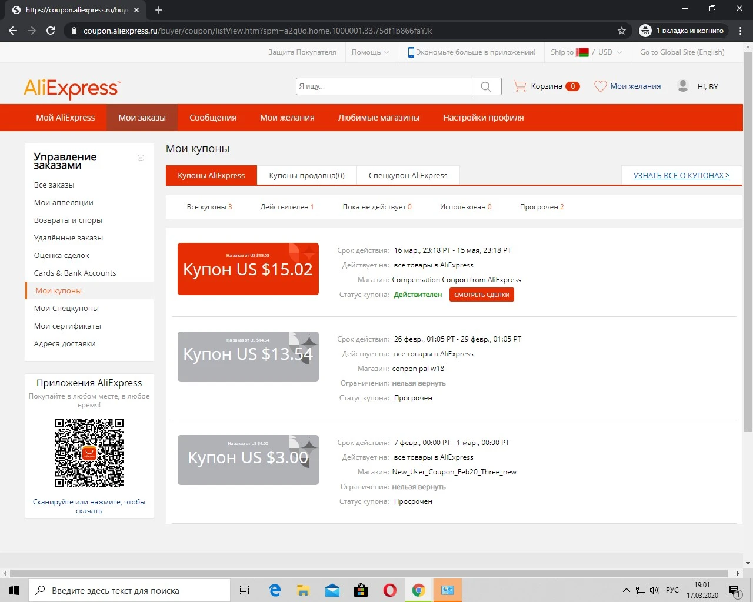The height and width of the screenshot is (602, 753).
Task: Click the Я ищу search field
Action: click(x=384, y=86)
